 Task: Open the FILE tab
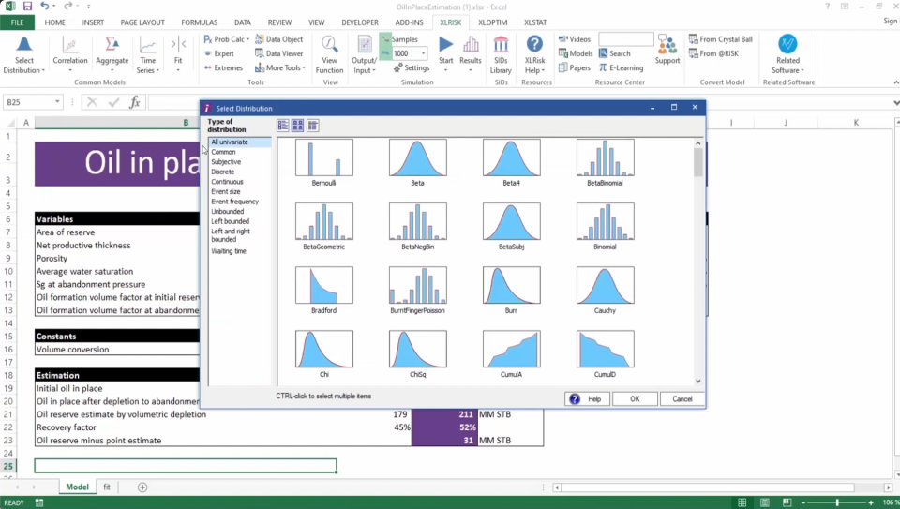(x=17, y=22)
